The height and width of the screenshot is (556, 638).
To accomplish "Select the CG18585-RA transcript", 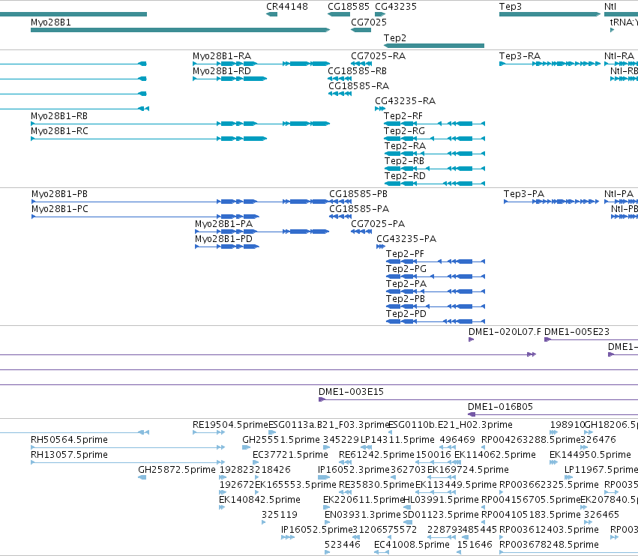I will tap(340, 94).
